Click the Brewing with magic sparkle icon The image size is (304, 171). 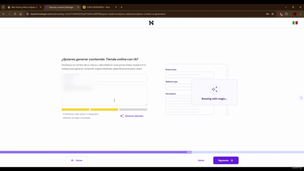[214, 89]
